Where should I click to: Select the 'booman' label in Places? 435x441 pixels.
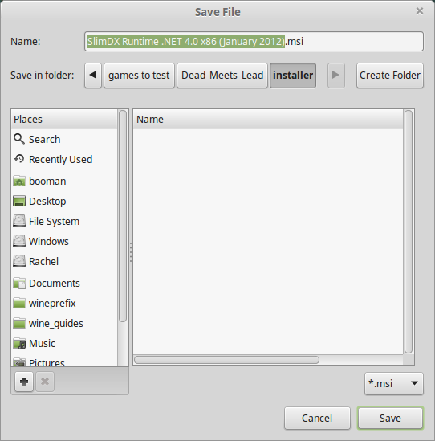47,181
